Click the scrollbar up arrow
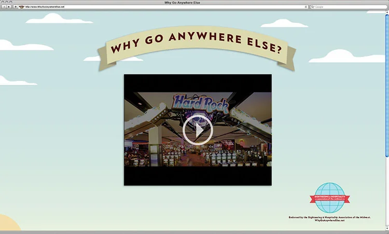This screenshot has width=389, height=234. coord(387,12)
